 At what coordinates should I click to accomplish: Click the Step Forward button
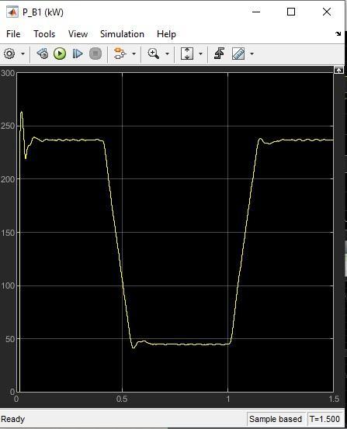coord(78,54)
